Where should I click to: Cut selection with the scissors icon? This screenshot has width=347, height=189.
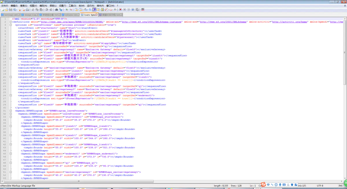click(33, 10)
